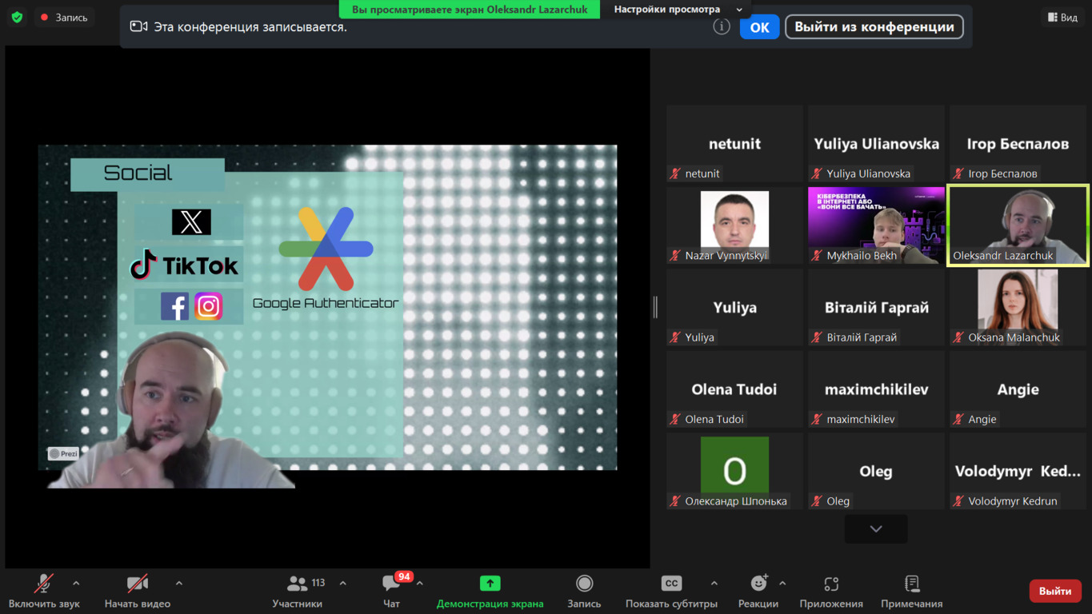The image size is (1092, 614).
Task: Open the Вид layout menu
Action: pyautogui.click(x=1062, y=17)
